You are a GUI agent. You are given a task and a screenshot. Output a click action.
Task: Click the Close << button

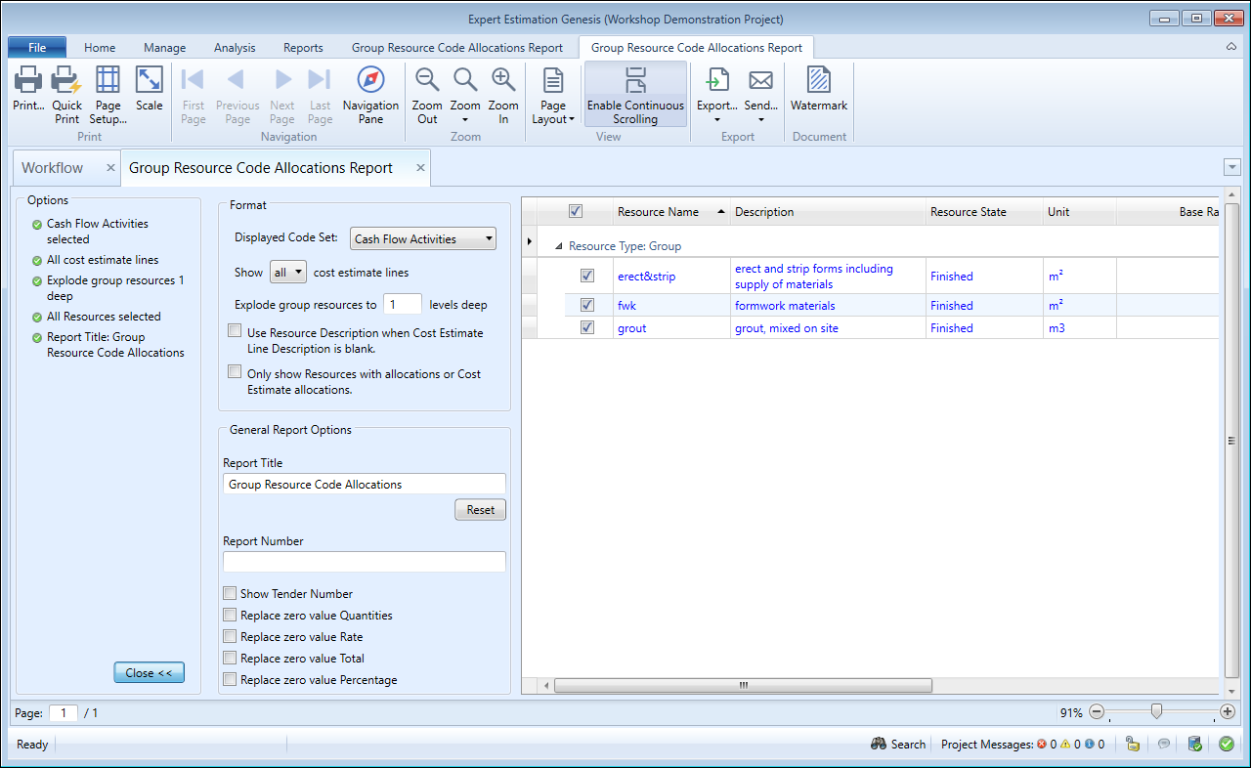(x=149, y=672)
